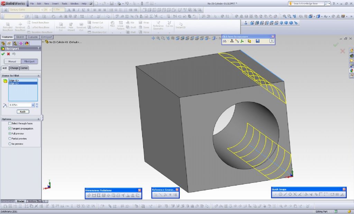Select No preview radio button
Image resolution: width=354 pixels, height=214 pixels.
(10, 144)
